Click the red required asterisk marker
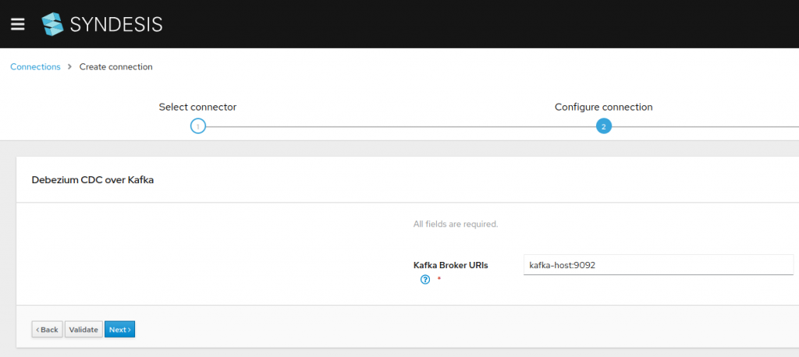 [x=439, y=280]
